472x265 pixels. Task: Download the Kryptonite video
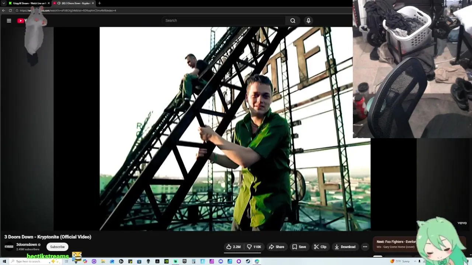point(345,247)
